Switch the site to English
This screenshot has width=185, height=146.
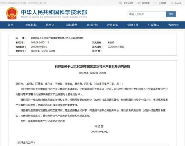coord(178,3)
